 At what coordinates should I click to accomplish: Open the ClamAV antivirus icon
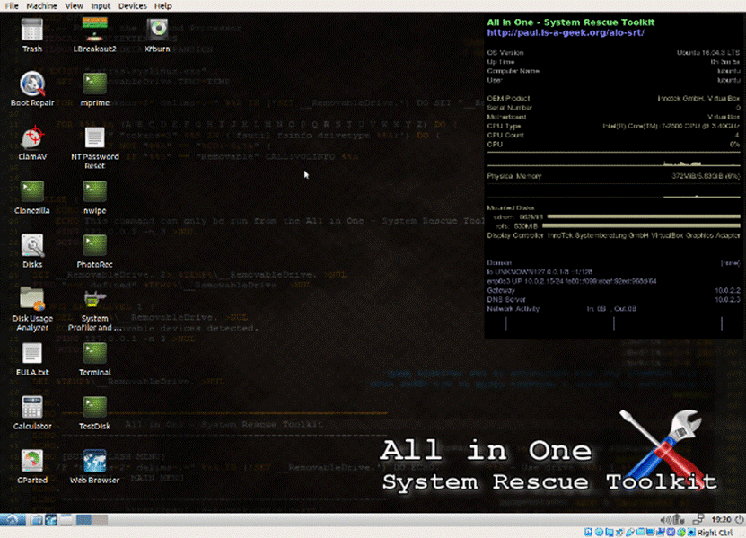32,143
